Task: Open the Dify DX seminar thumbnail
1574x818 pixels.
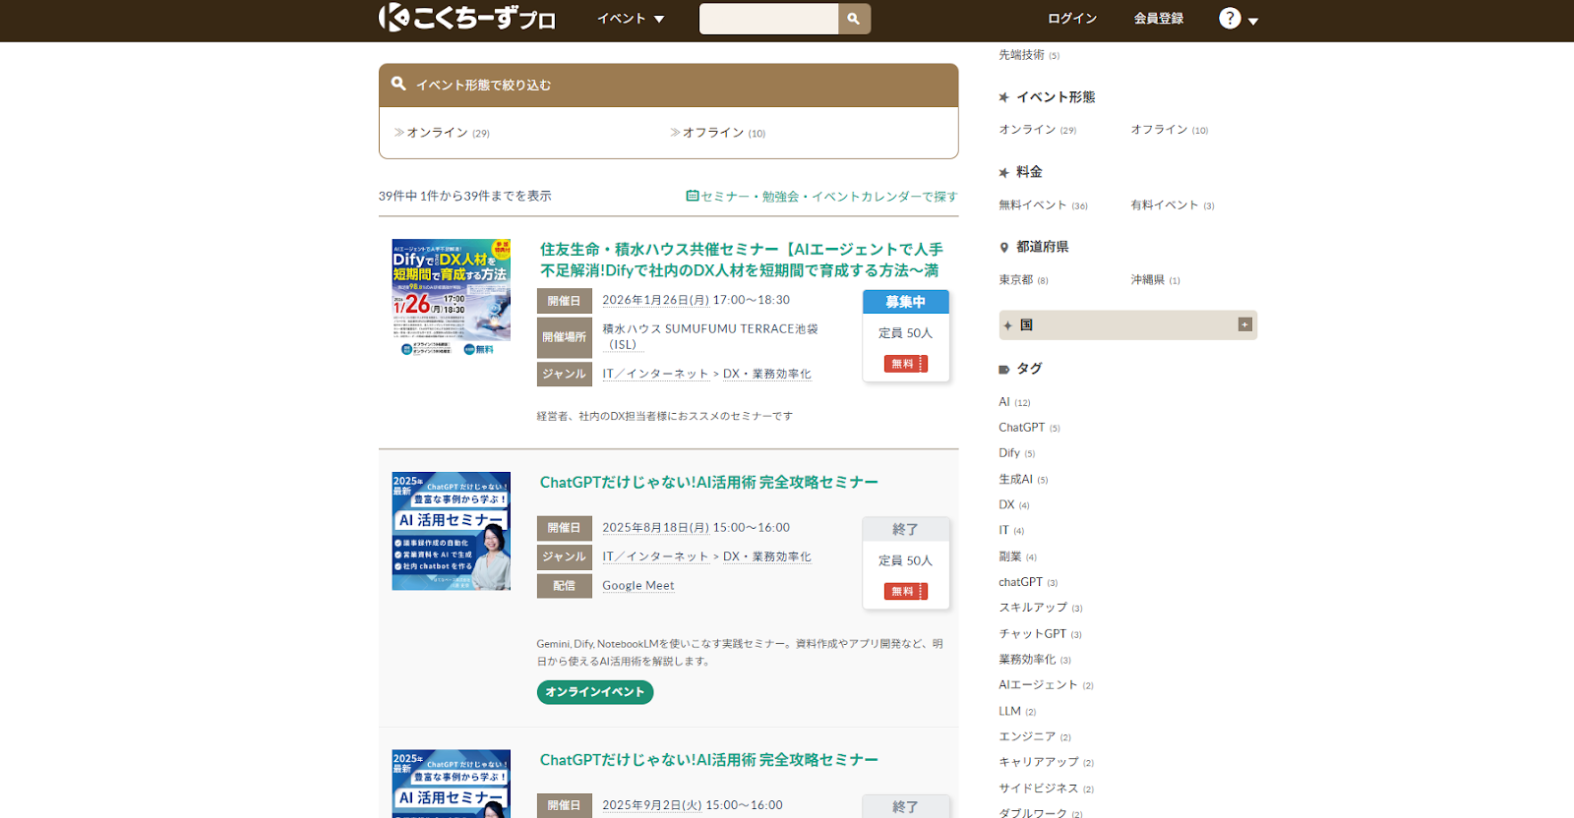Action: [452, 297]
